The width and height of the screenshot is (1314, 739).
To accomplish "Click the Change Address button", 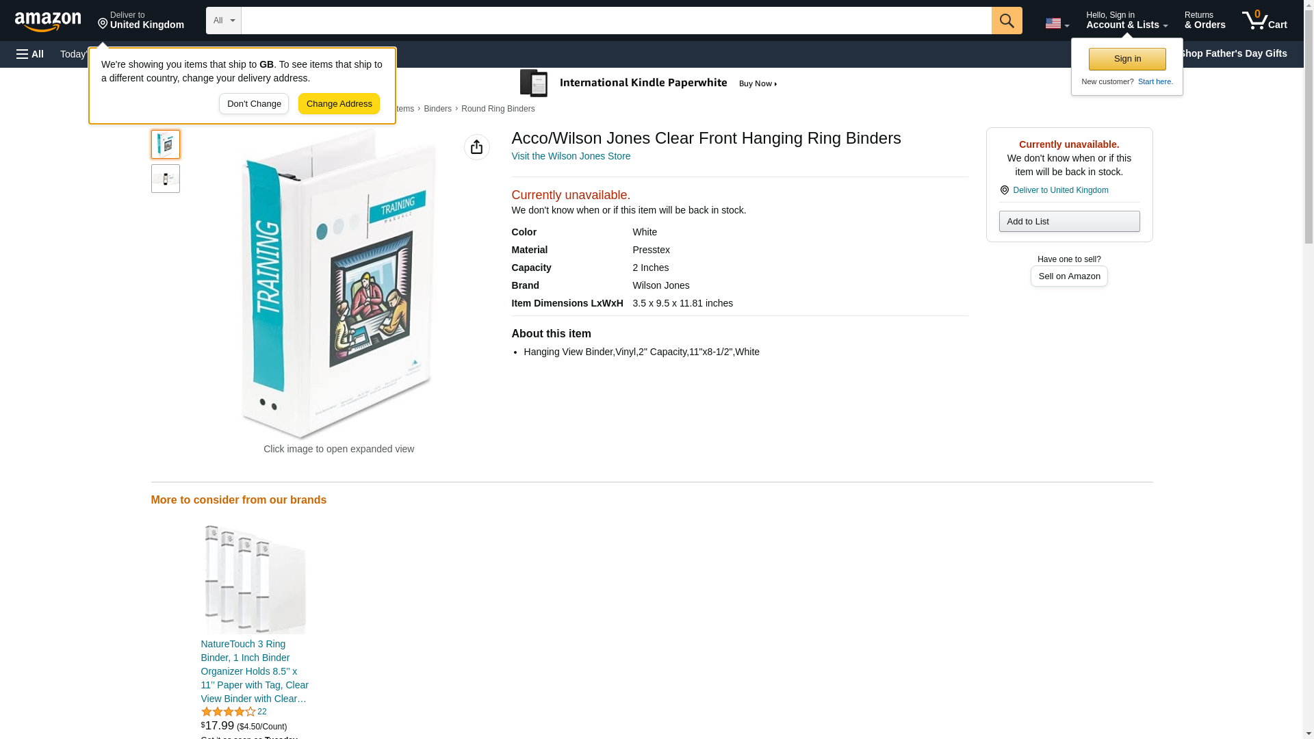I will click(x=339, y=104).
